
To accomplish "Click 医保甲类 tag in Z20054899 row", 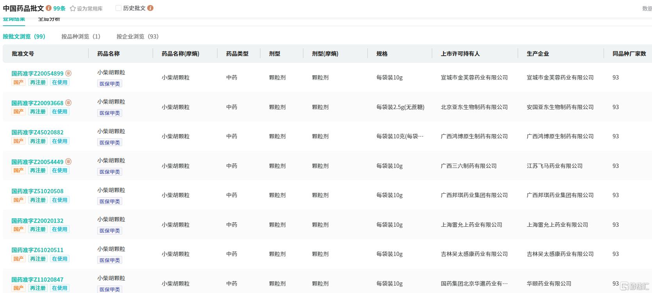I will pos(110,84).
